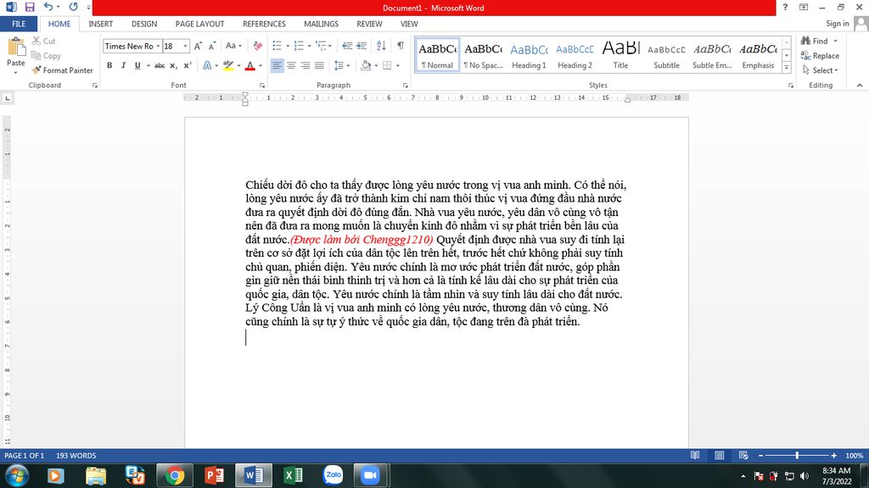Open Find in Editing group
This screenshot has height=488, width=869.
[814, 41]
